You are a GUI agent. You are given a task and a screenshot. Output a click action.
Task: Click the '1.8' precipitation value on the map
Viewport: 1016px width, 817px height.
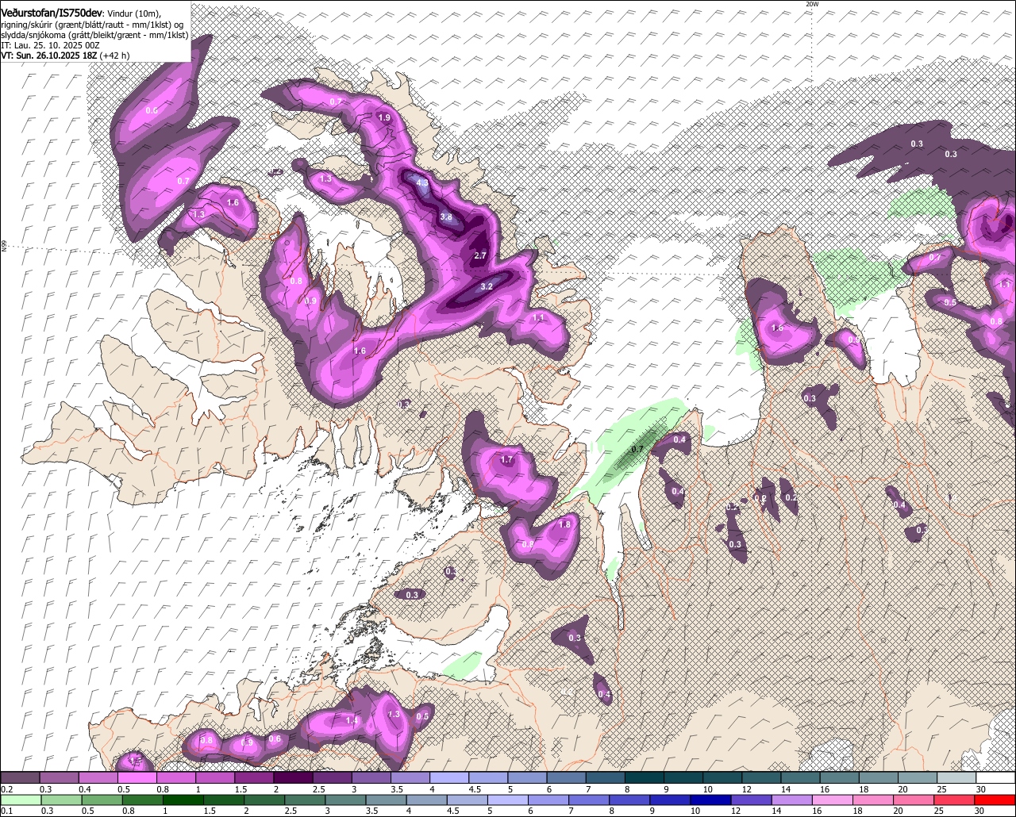point(565,524)
